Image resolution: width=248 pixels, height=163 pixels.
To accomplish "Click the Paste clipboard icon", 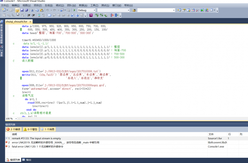I will 42,10.
